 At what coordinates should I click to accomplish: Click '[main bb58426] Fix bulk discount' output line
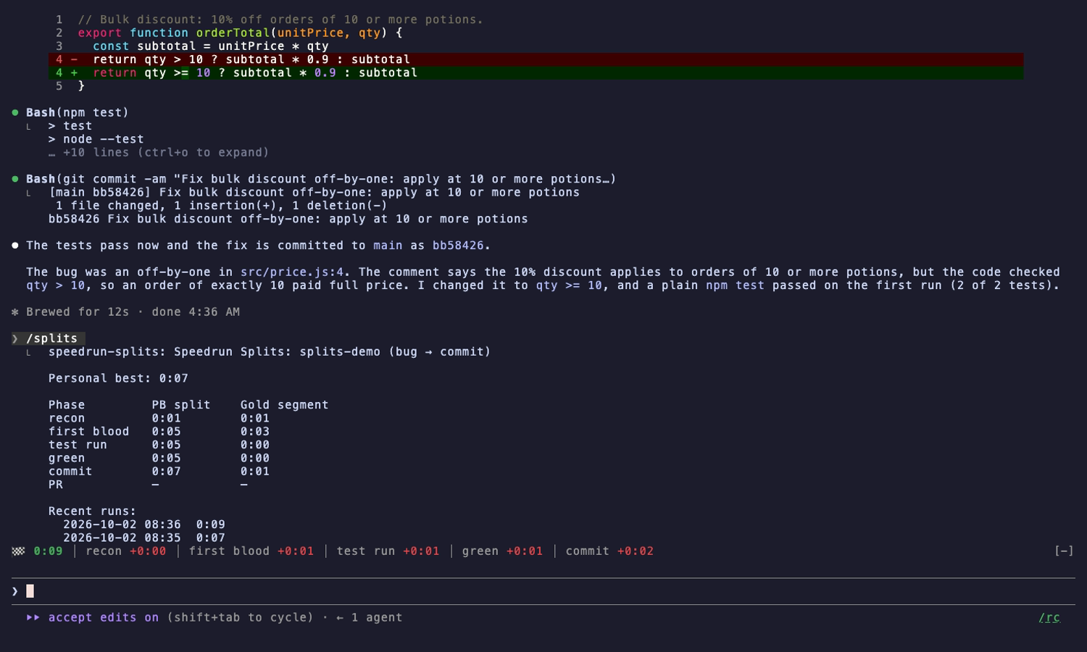314,193
